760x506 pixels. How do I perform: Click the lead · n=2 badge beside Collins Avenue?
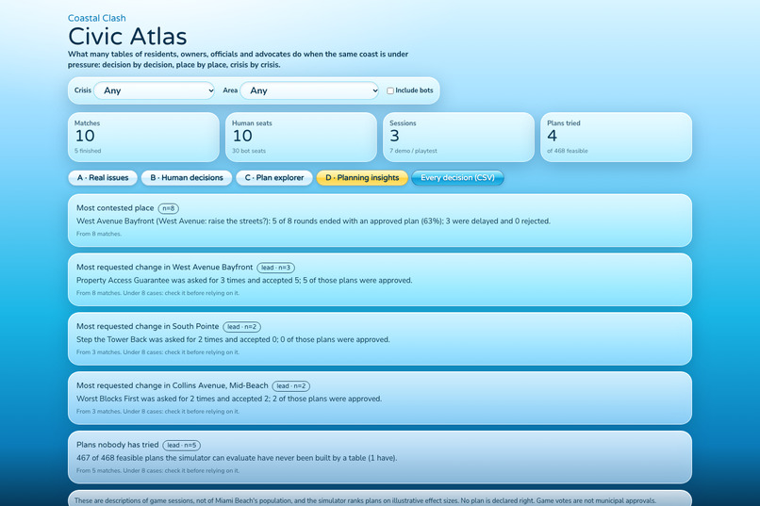(290, 386)
